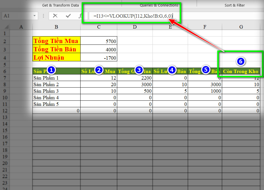Click the cell containing 500

[x=135, y=91]
